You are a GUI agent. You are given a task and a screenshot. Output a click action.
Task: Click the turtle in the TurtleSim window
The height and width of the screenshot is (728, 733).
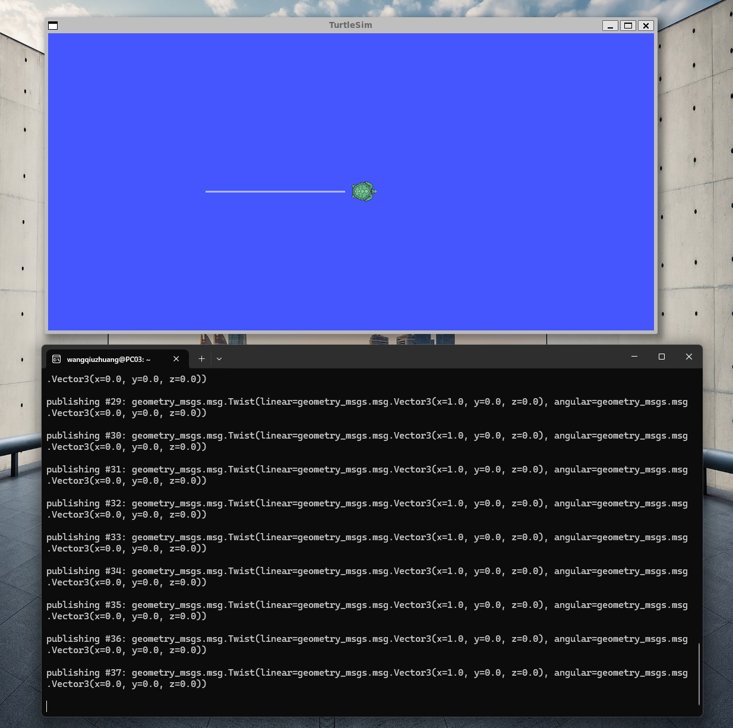(x=364, y=191)
